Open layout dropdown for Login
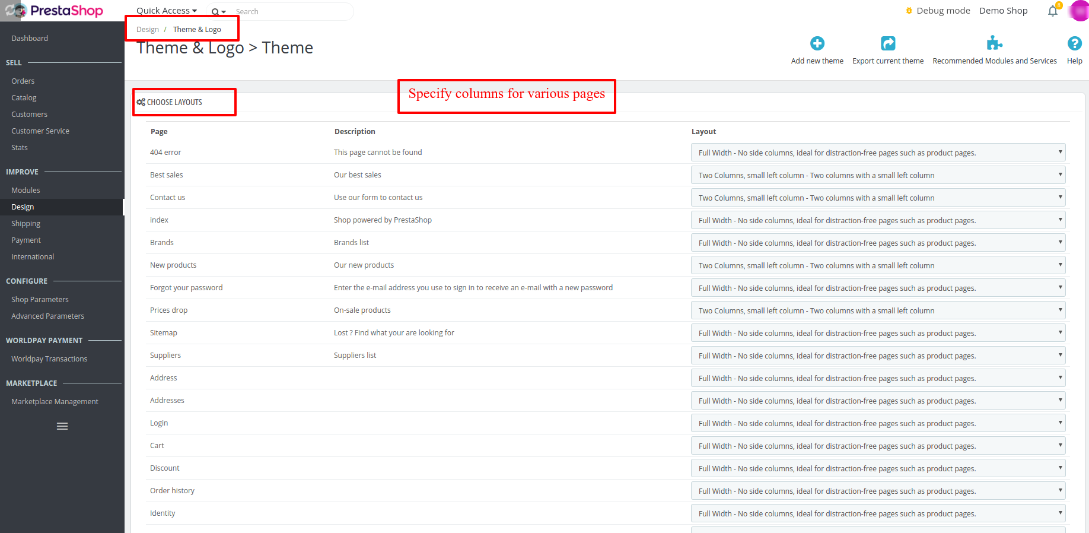 (x=878, y=423)
